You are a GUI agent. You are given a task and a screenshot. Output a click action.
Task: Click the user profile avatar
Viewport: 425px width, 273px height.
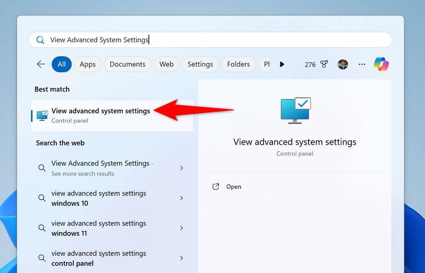click(x=343, y=64)
